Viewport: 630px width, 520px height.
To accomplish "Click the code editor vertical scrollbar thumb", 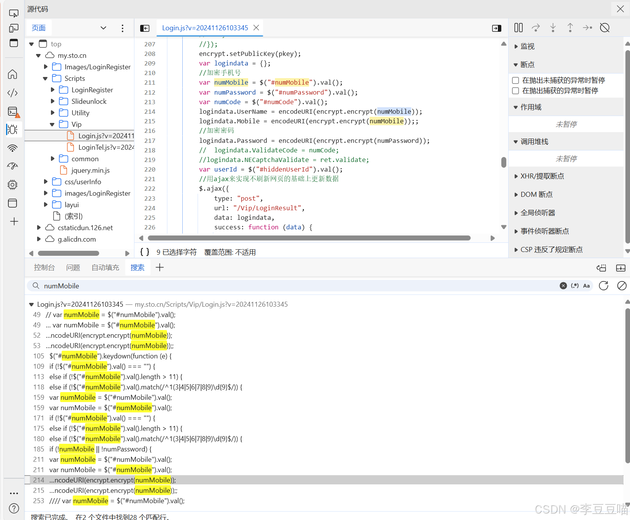I will pyautogui.click(x=504, y=162).
